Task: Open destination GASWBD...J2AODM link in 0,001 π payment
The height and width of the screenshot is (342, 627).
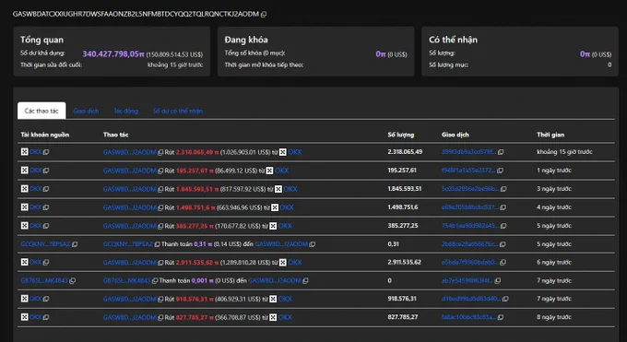Action: (x=275, y=280)
